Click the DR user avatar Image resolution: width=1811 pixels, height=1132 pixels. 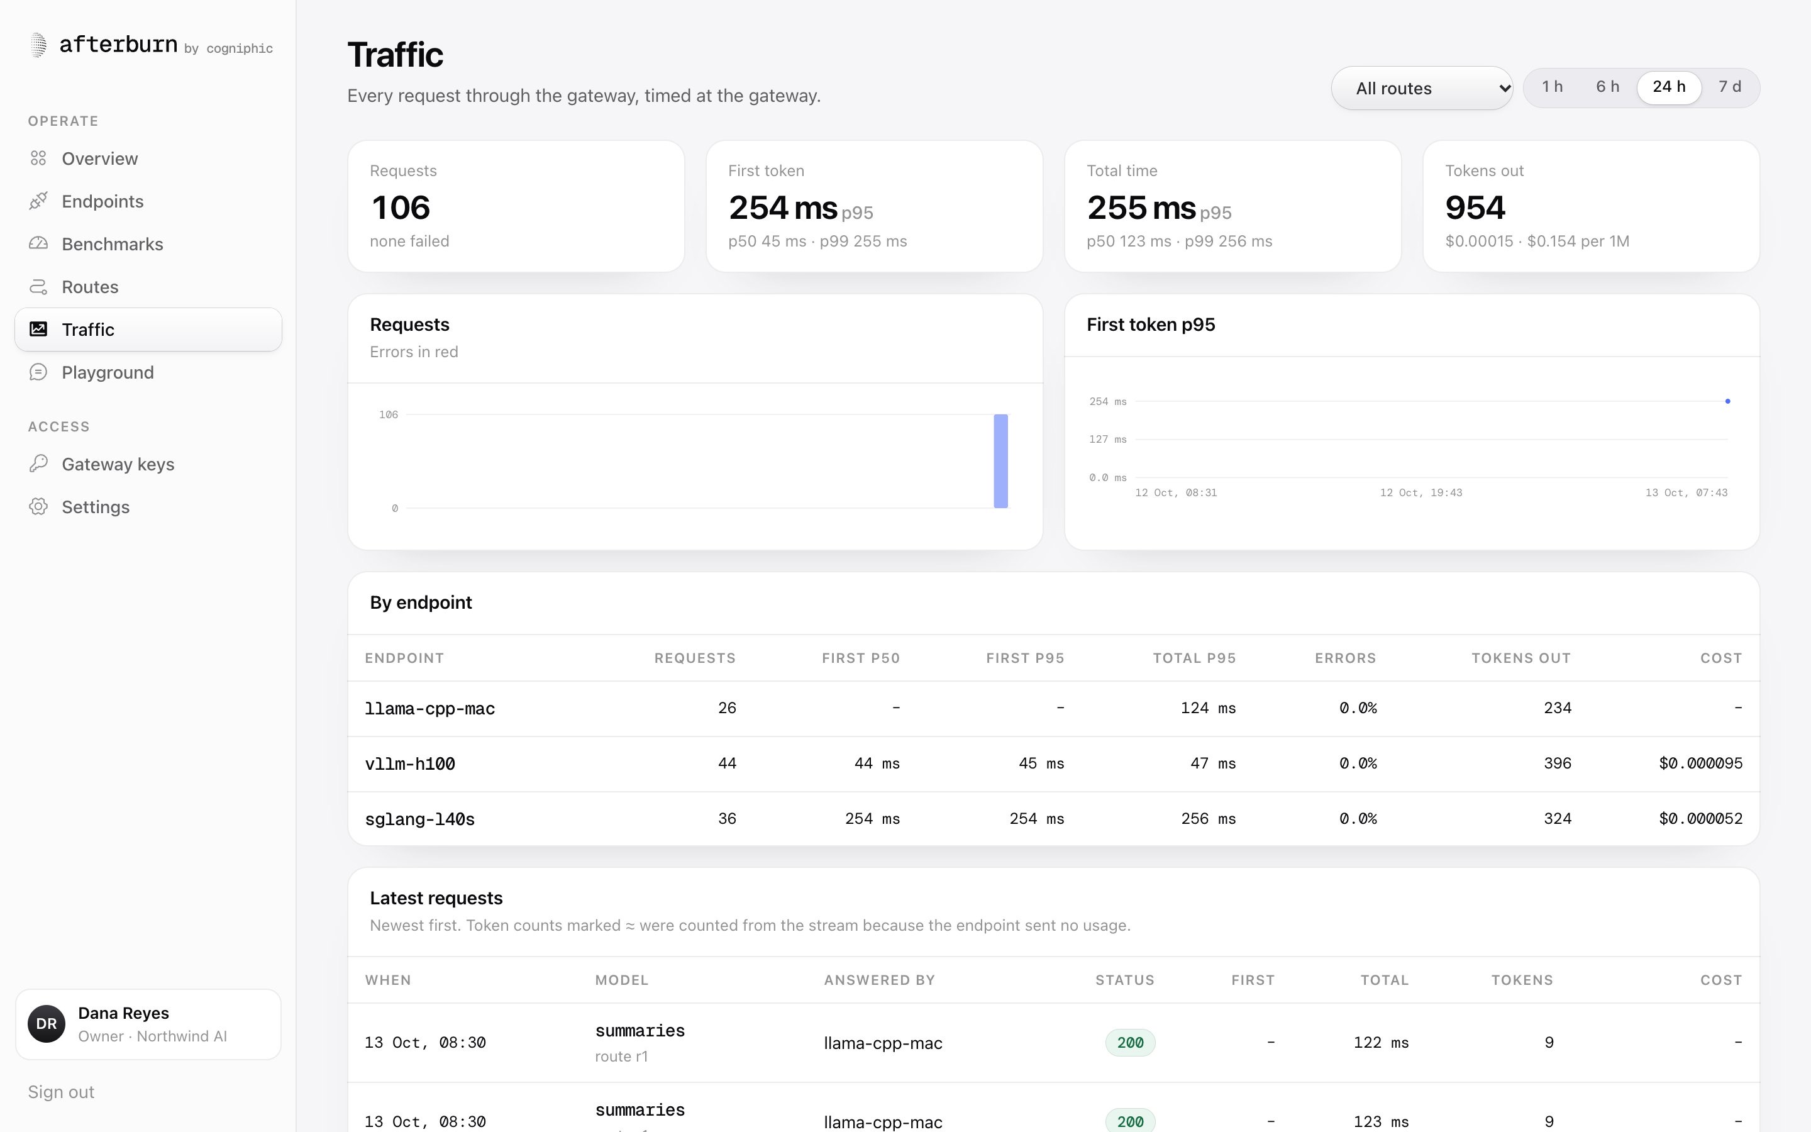pyautogui.click(x=47, y=1023)
